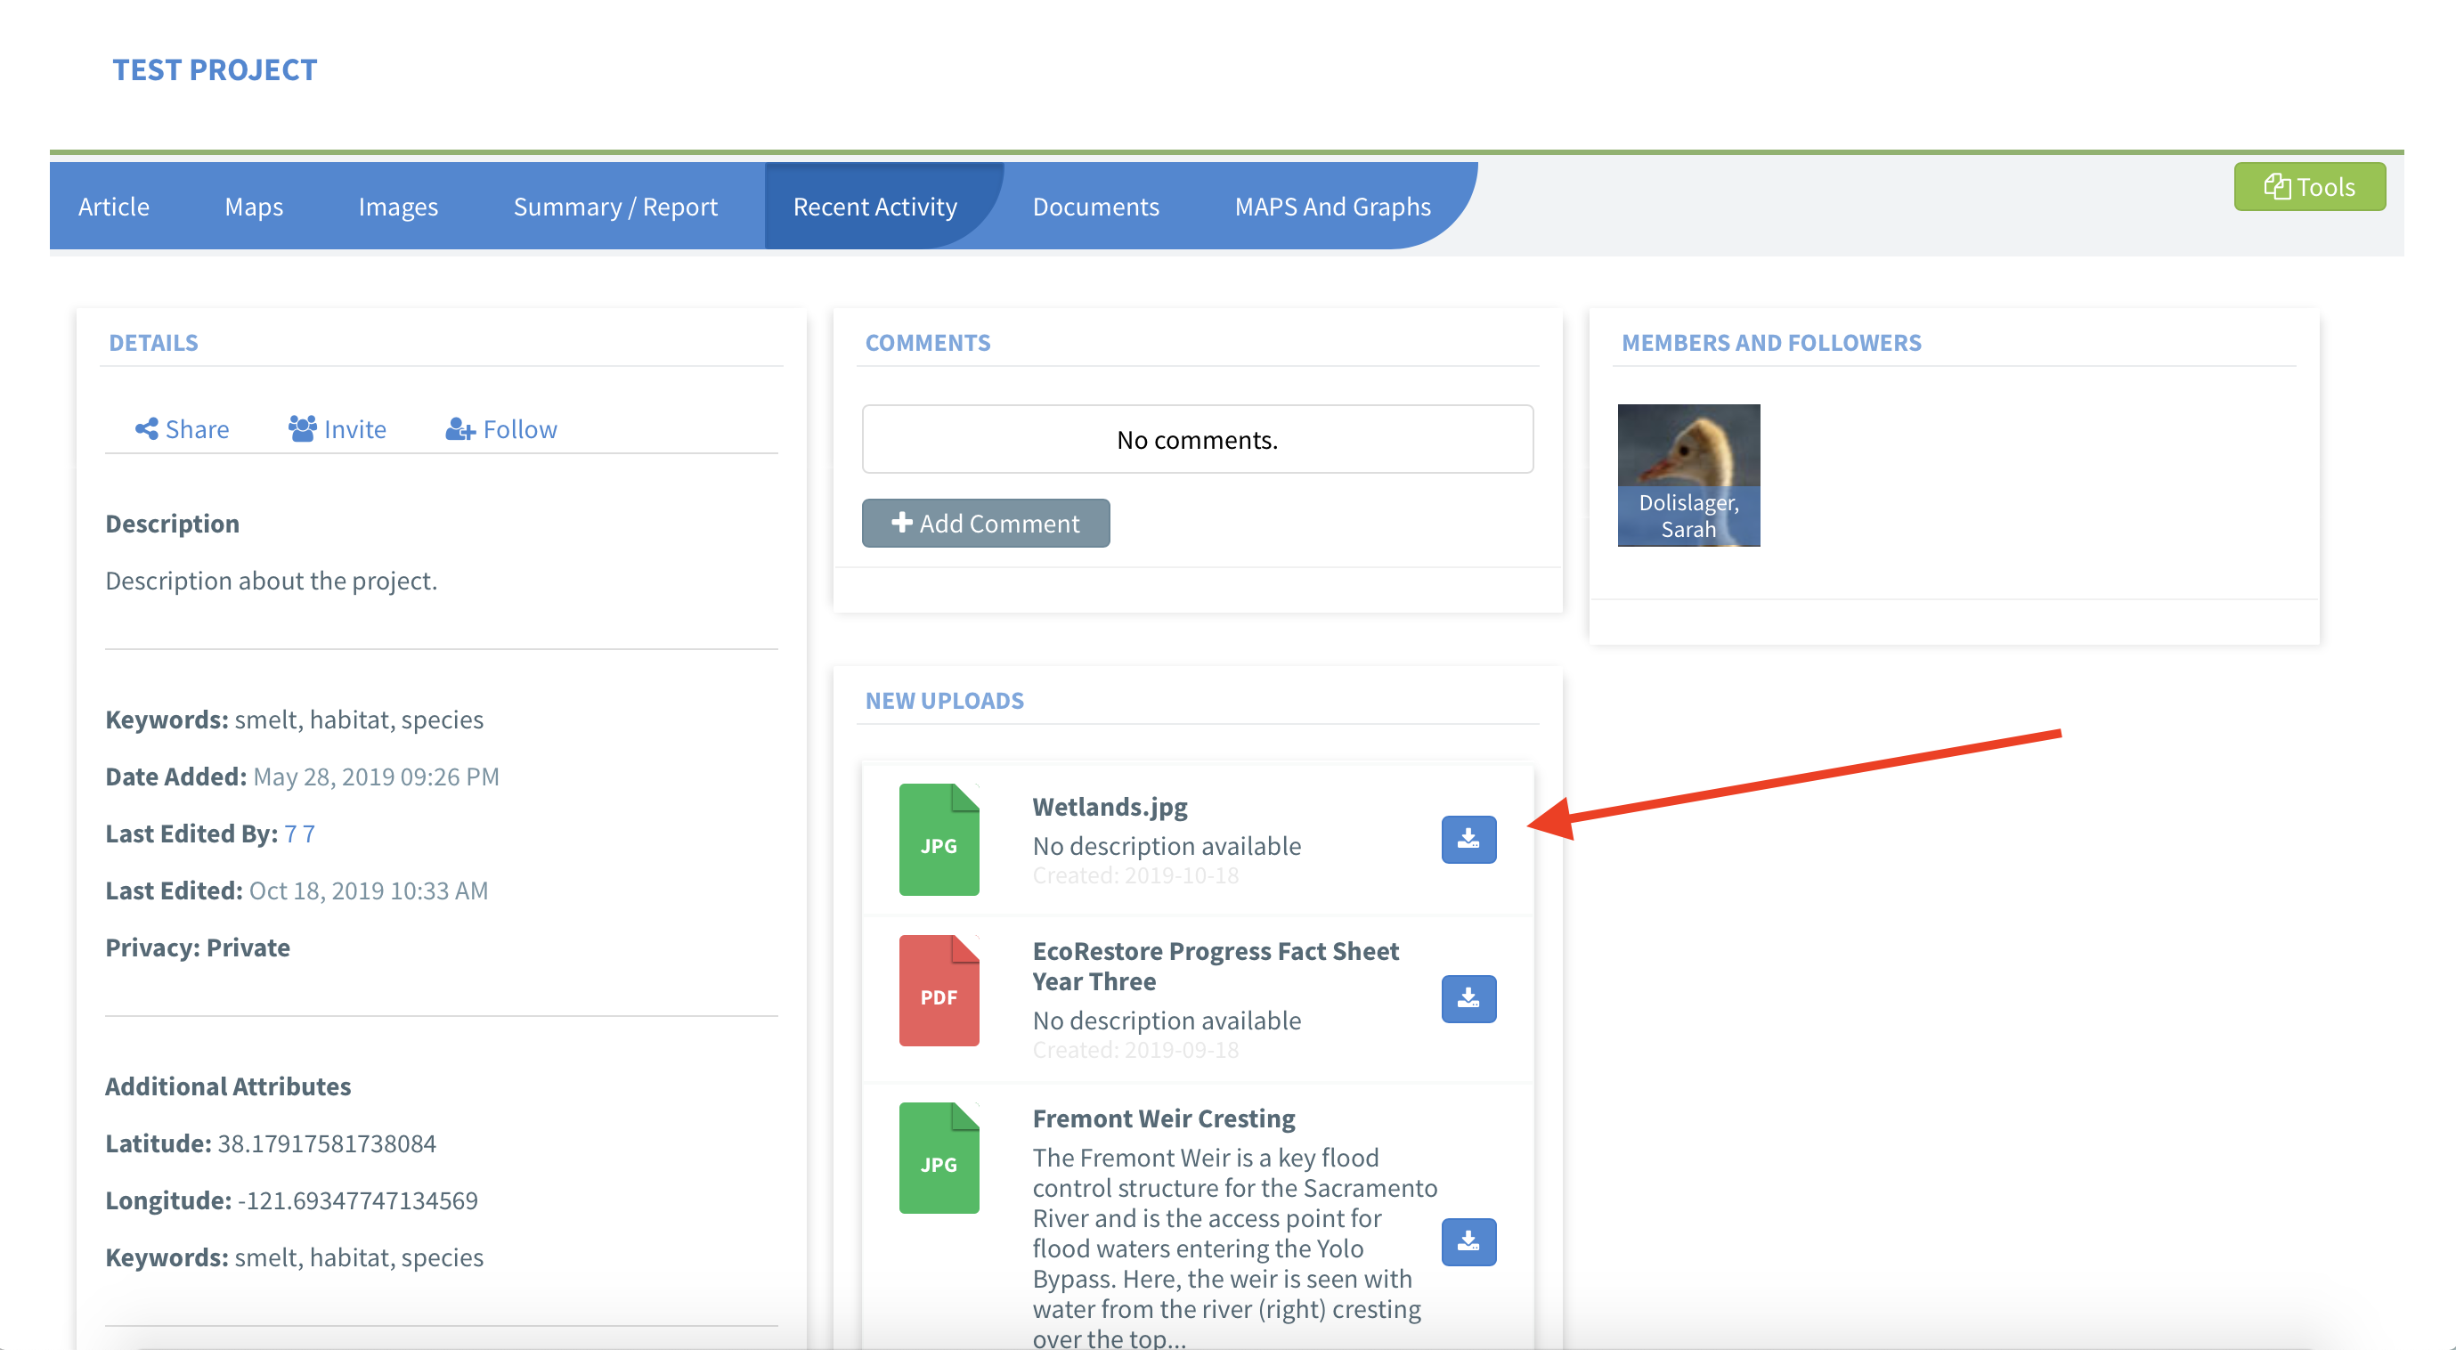Screen dimensions: 2456x1350
Task: Click the Share icon in Details
Action: (x=147, y=429)
